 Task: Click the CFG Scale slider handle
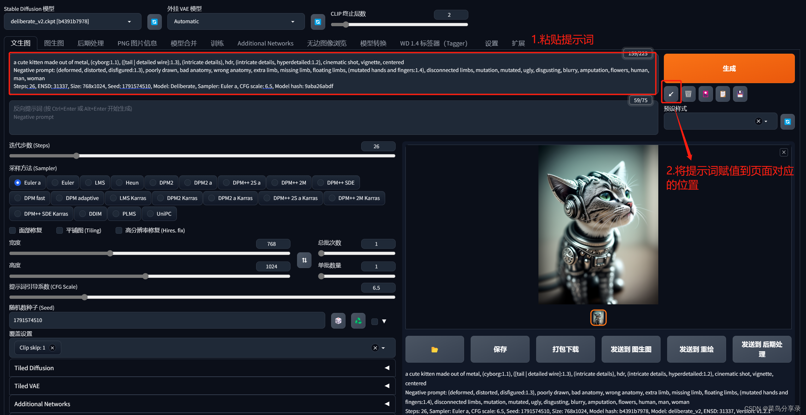[84, 297]
